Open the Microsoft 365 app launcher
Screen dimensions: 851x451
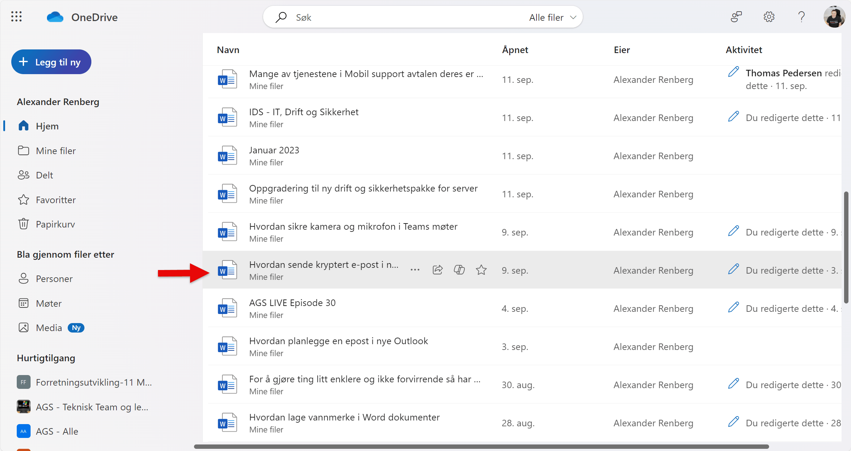16,17
